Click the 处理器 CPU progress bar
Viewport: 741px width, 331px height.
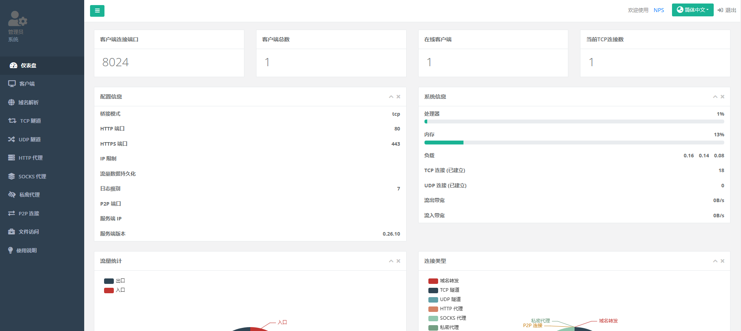[574, 121]
